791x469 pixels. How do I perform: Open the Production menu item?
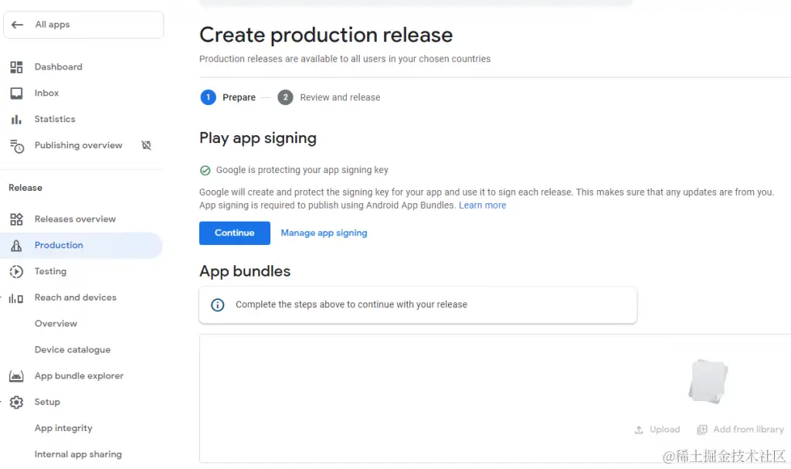(59, 245)
